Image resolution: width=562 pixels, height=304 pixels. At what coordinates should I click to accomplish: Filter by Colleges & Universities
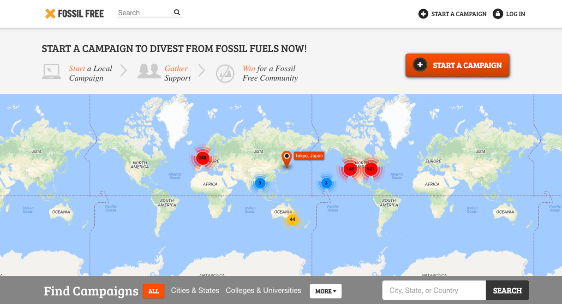(x=263, y=291)
